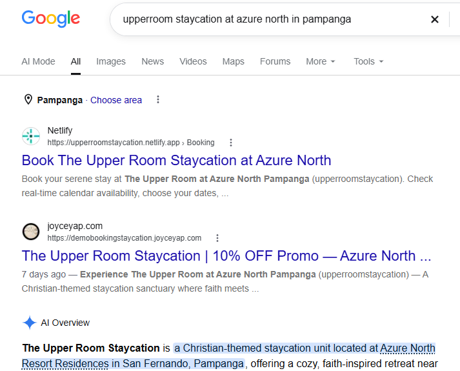Click the Pampanga location label

coord(59,100)
